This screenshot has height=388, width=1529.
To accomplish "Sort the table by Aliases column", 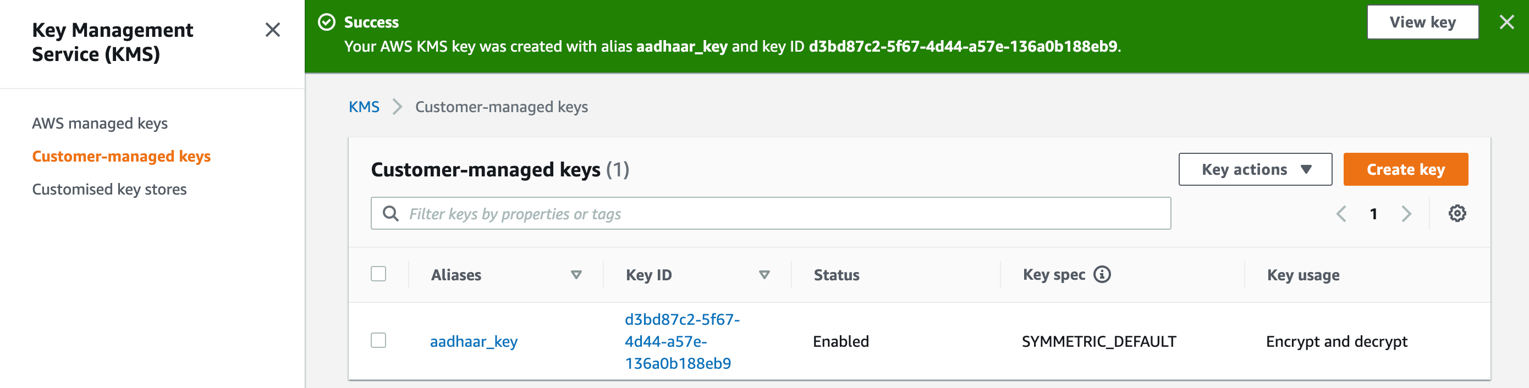I will click(x=575, y=275).
